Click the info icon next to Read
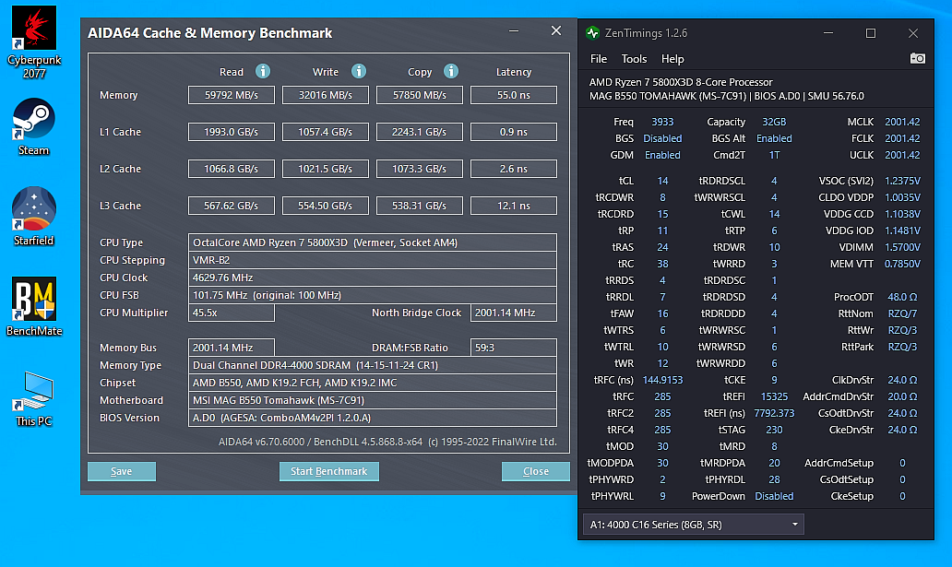Screen dimensions: 952x567 [263, 72]
